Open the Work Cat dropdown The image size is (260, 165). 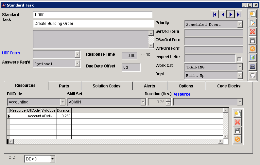(x=240, y=67)
